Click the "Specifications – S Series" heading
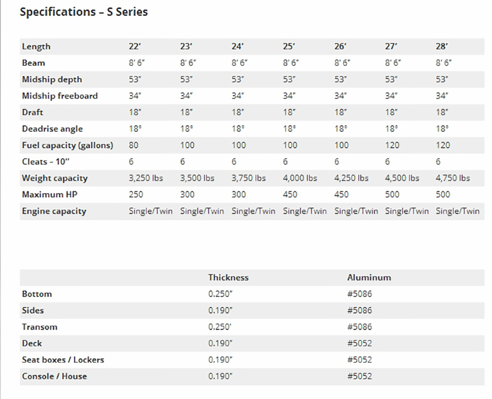This screenshot has height=399, width=492. click(84, 12)
